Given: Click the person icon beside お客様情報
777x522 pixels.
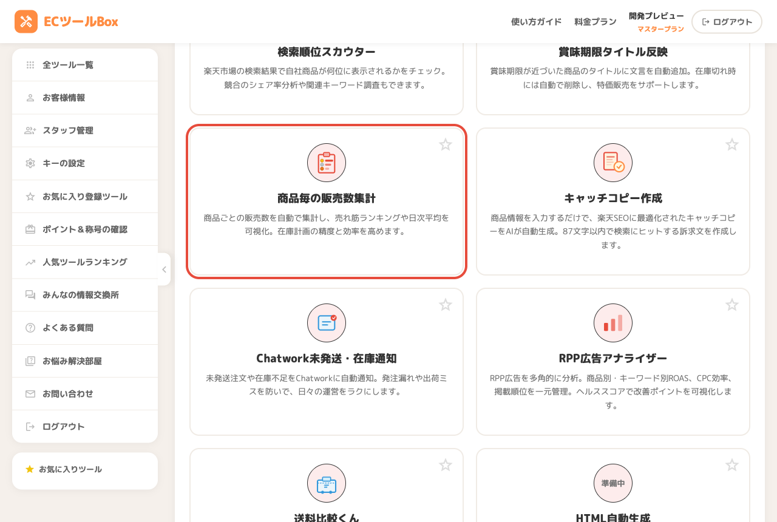Looking at the screenshot, I should tap(30, 98).
